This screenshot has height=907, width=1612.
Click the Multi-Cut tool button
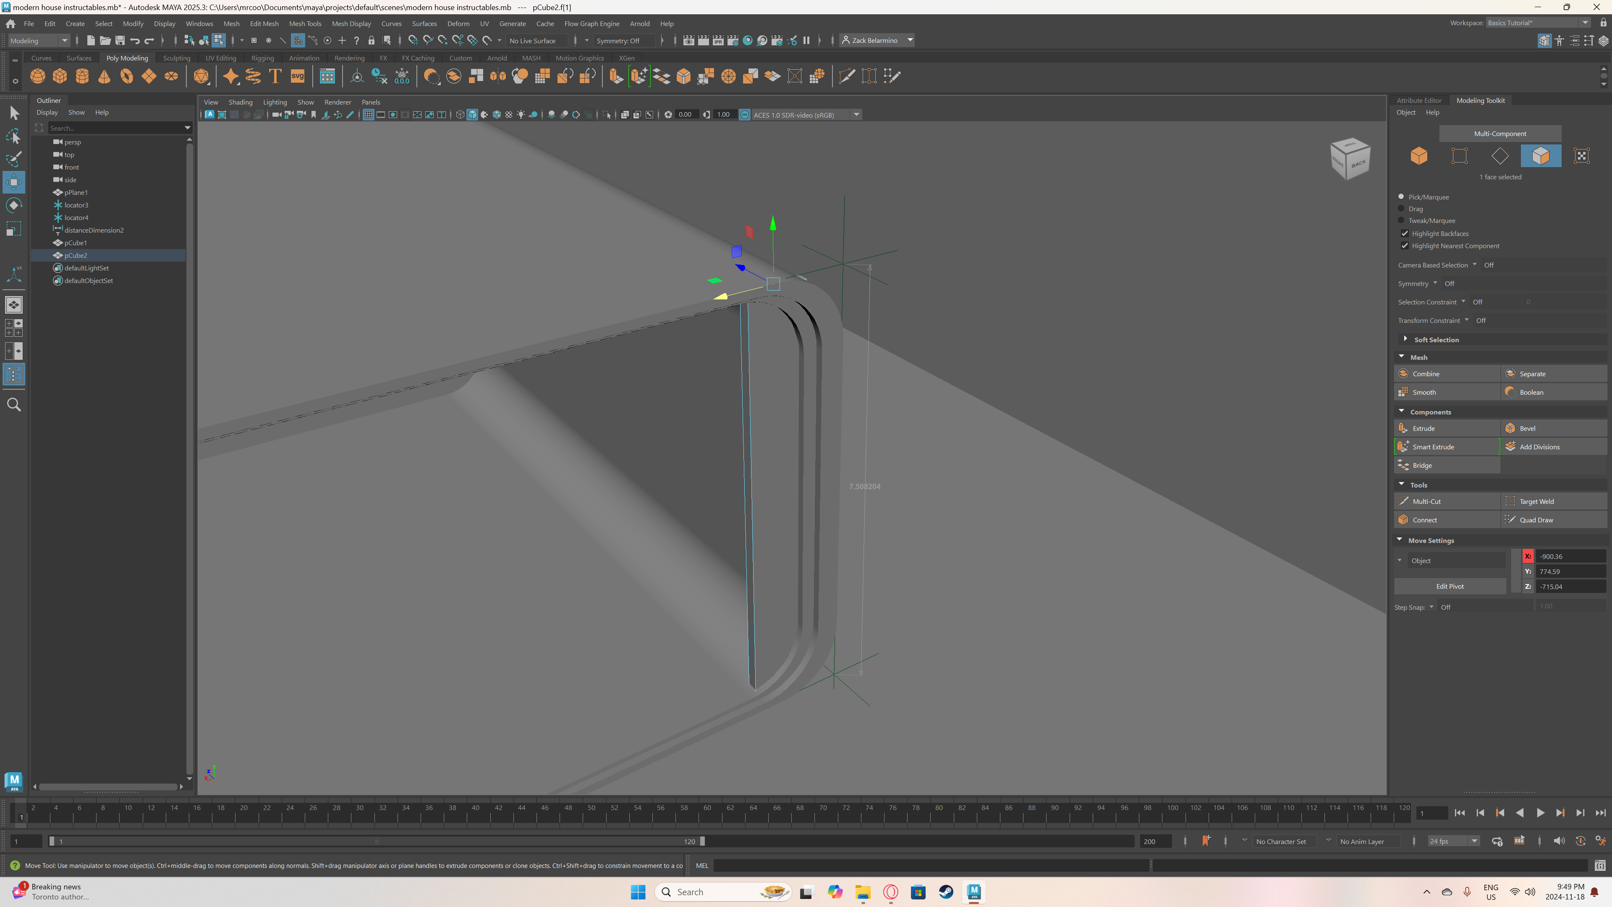pos(1447,501)
